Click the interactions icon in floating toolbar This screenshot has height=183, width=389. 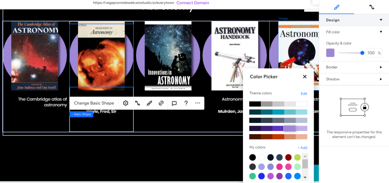click(138, 103)
